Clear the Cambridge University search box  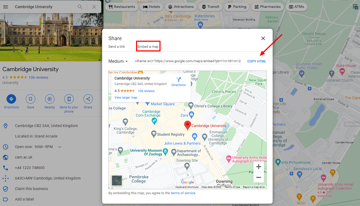(x=94, y=7)
